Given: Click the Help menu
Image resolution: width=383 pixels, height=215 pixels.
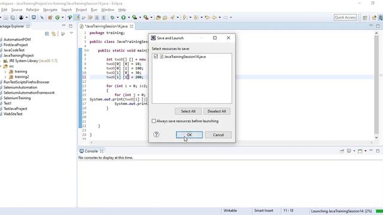Looking at the screenshot, I should 122,10.
